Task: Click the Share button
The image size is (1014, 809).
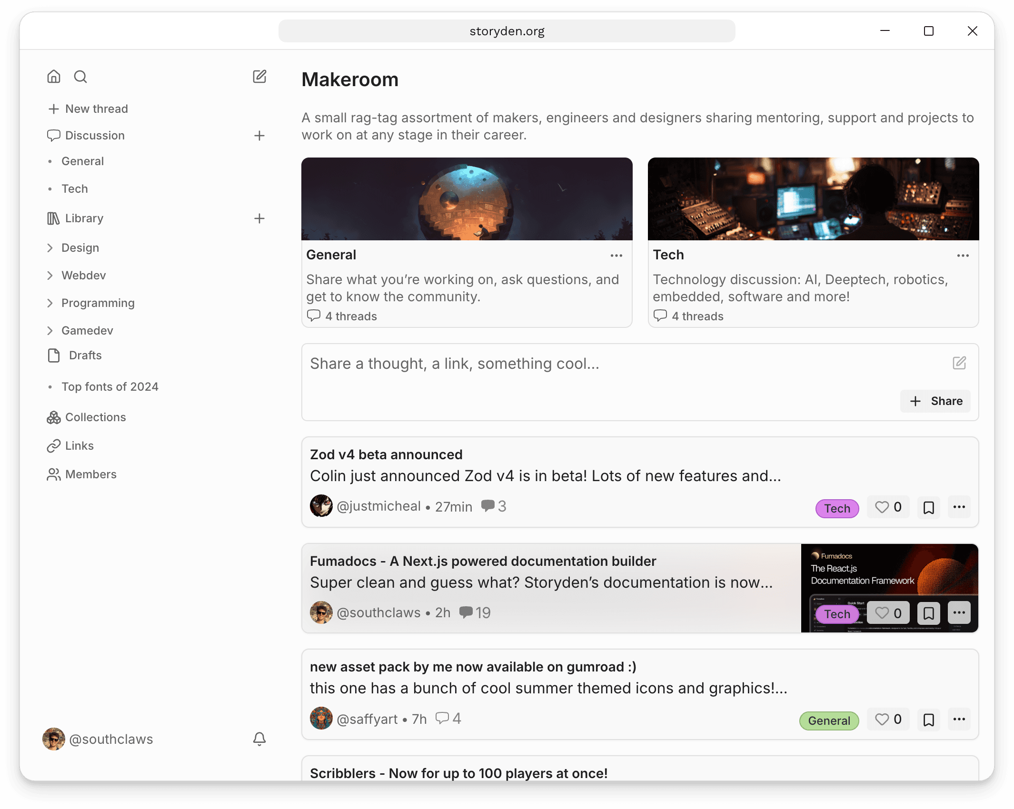Action: coord(935,401)
